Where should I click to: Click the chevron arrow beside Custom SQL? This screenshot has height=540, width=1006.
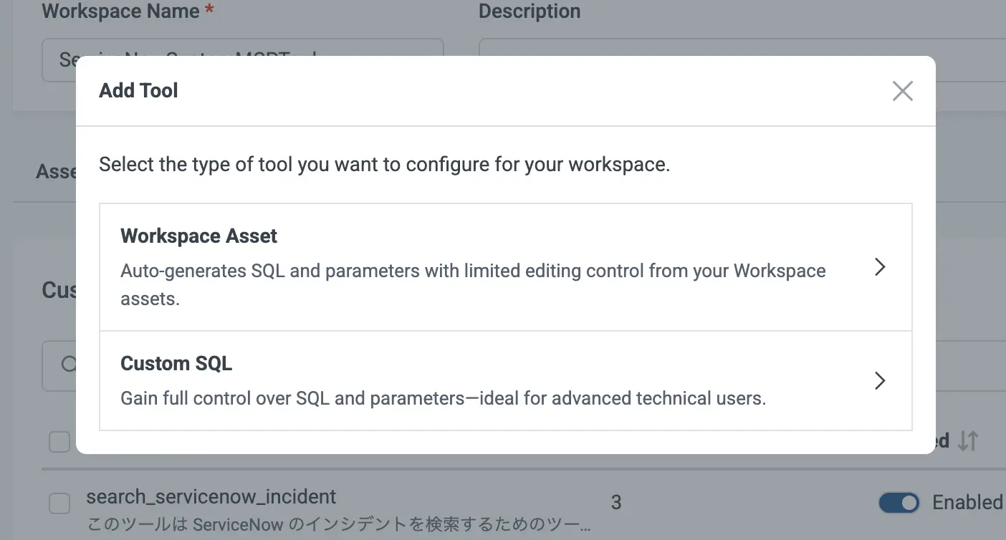tap(881, 380)
